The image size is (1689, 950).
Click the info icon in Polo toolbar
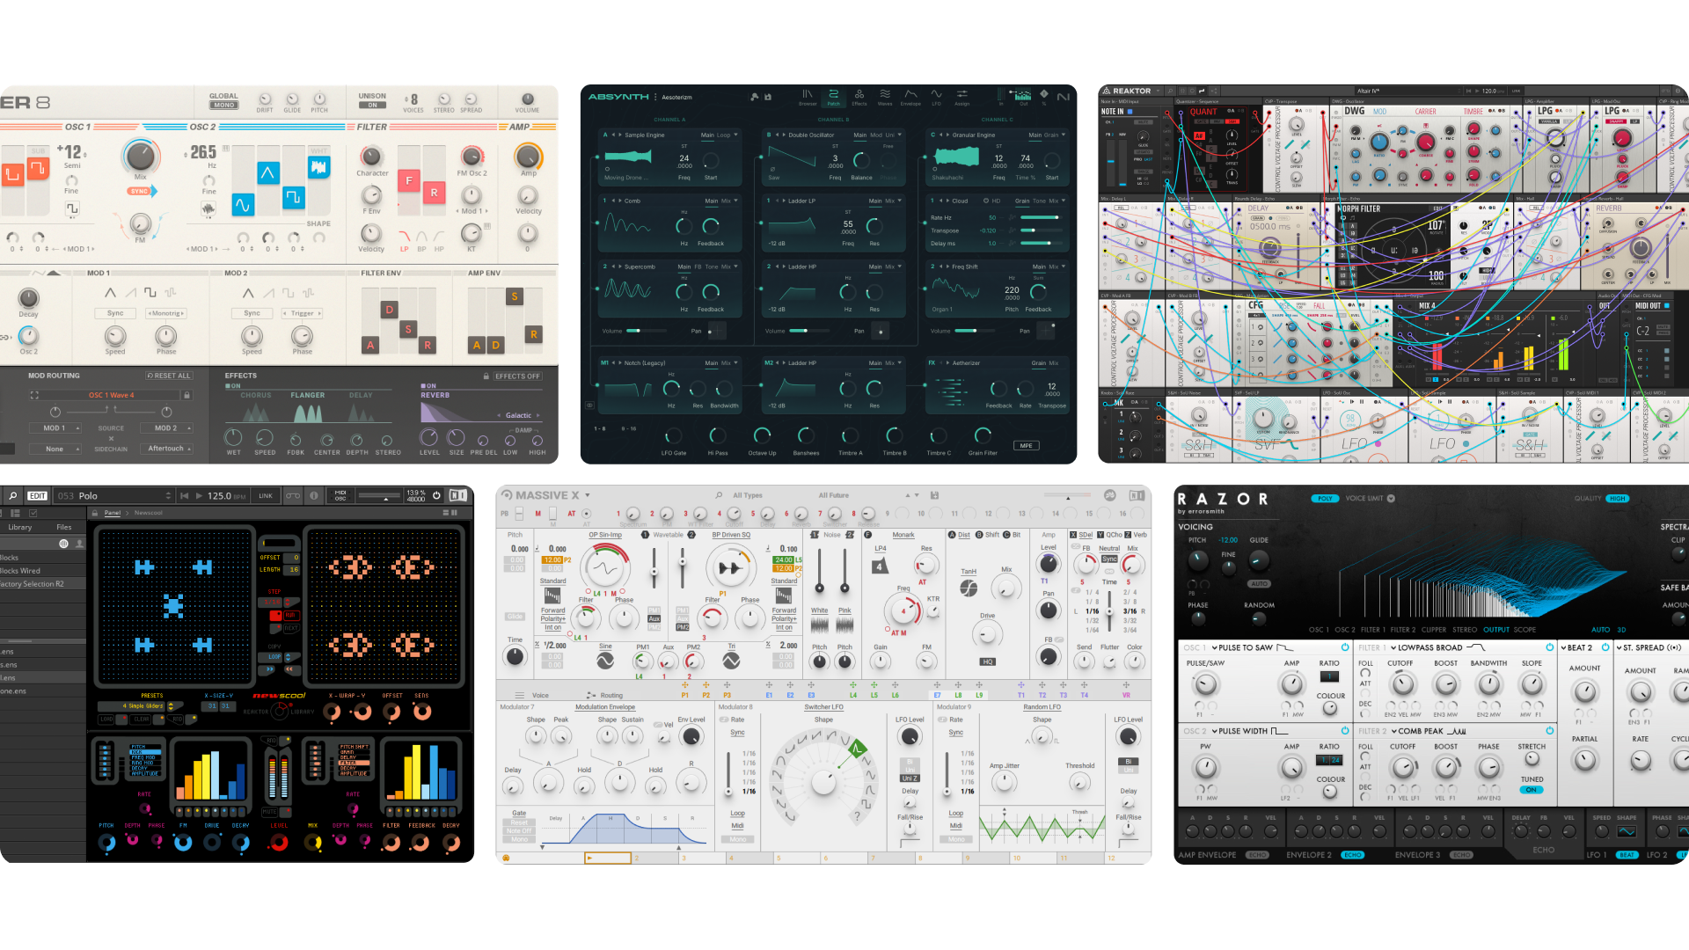(x=314, y=496)
